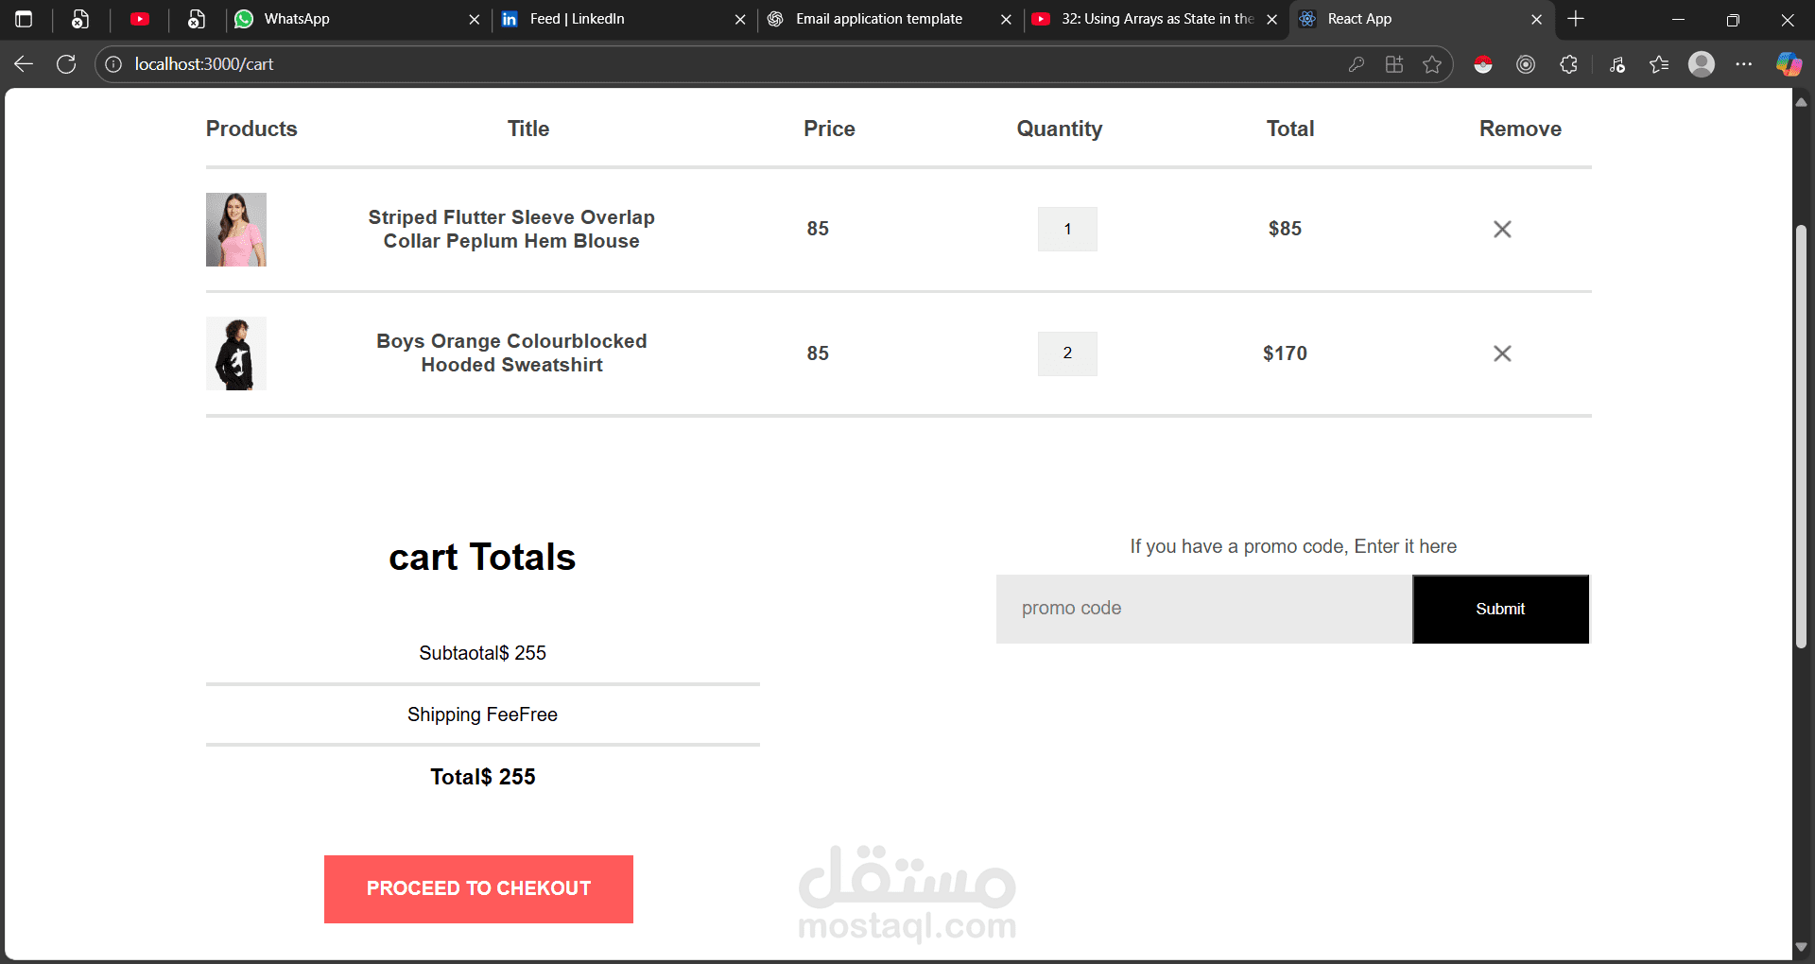Click the Quantity column header
Screen dimensions: 1815x964
coord(1060,129)
